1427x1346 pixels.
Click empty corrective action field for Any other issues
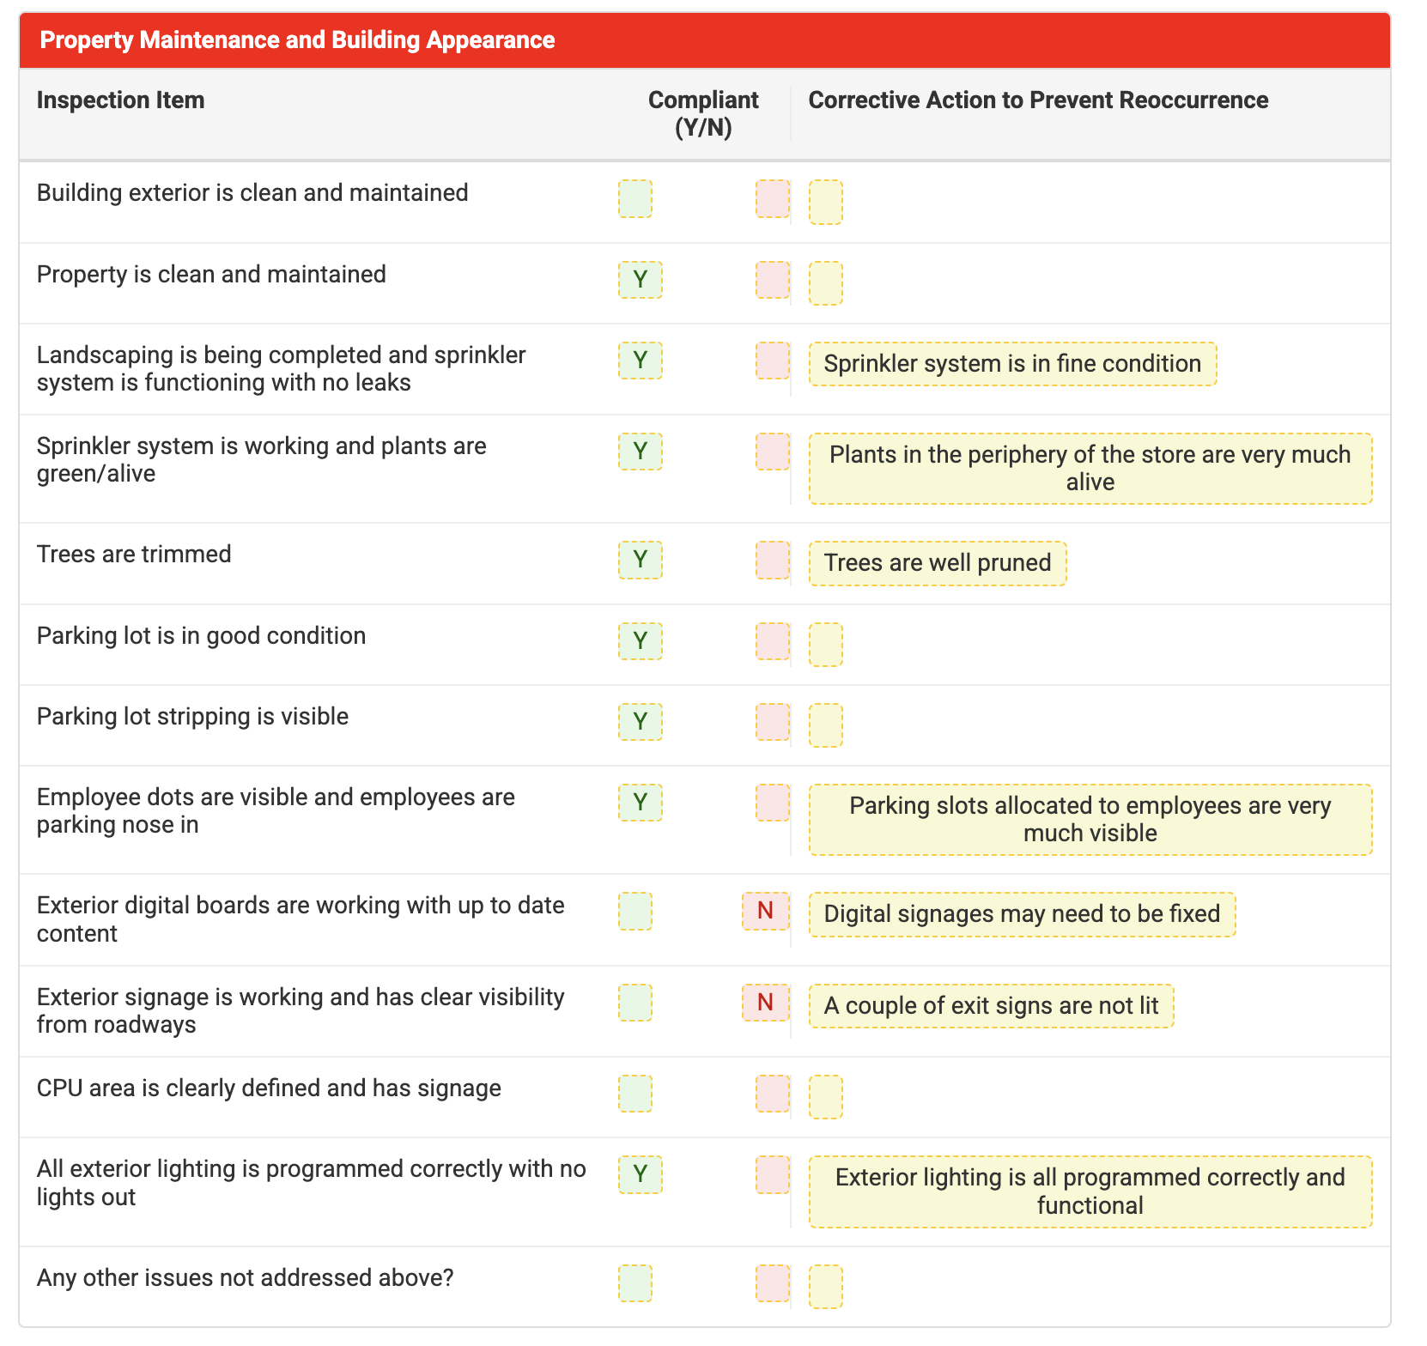point(825,1287)
